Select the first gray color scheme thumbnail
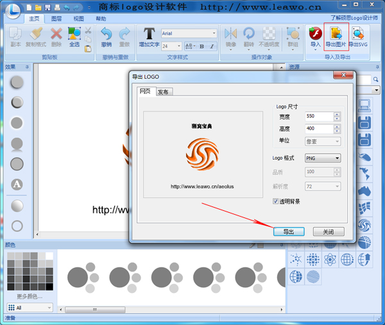The width and height of the screenshot is (385, 325). coord(83,278)
